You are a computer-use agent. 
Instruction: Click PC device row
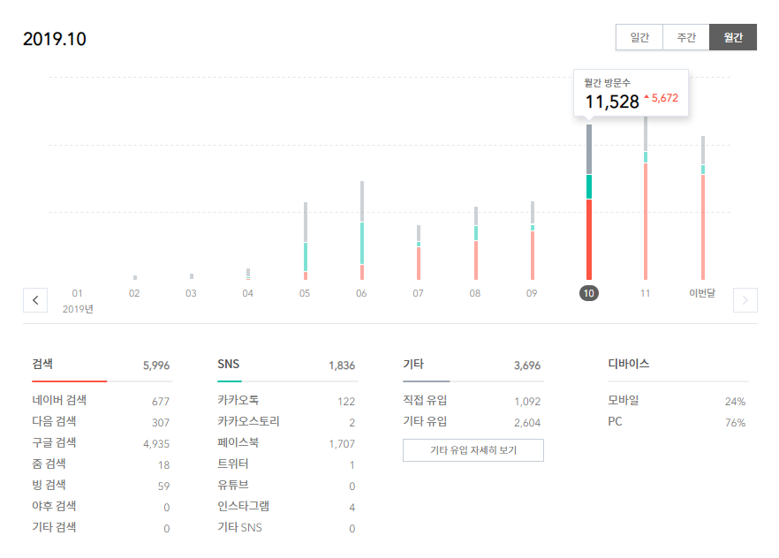point(677,421)
